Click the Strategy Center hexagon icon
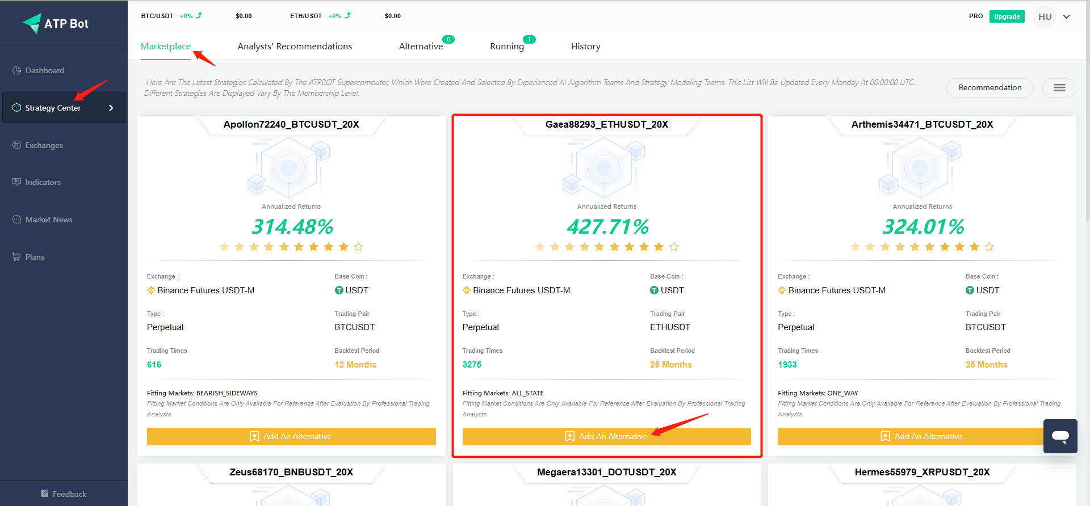 point(16,108)
